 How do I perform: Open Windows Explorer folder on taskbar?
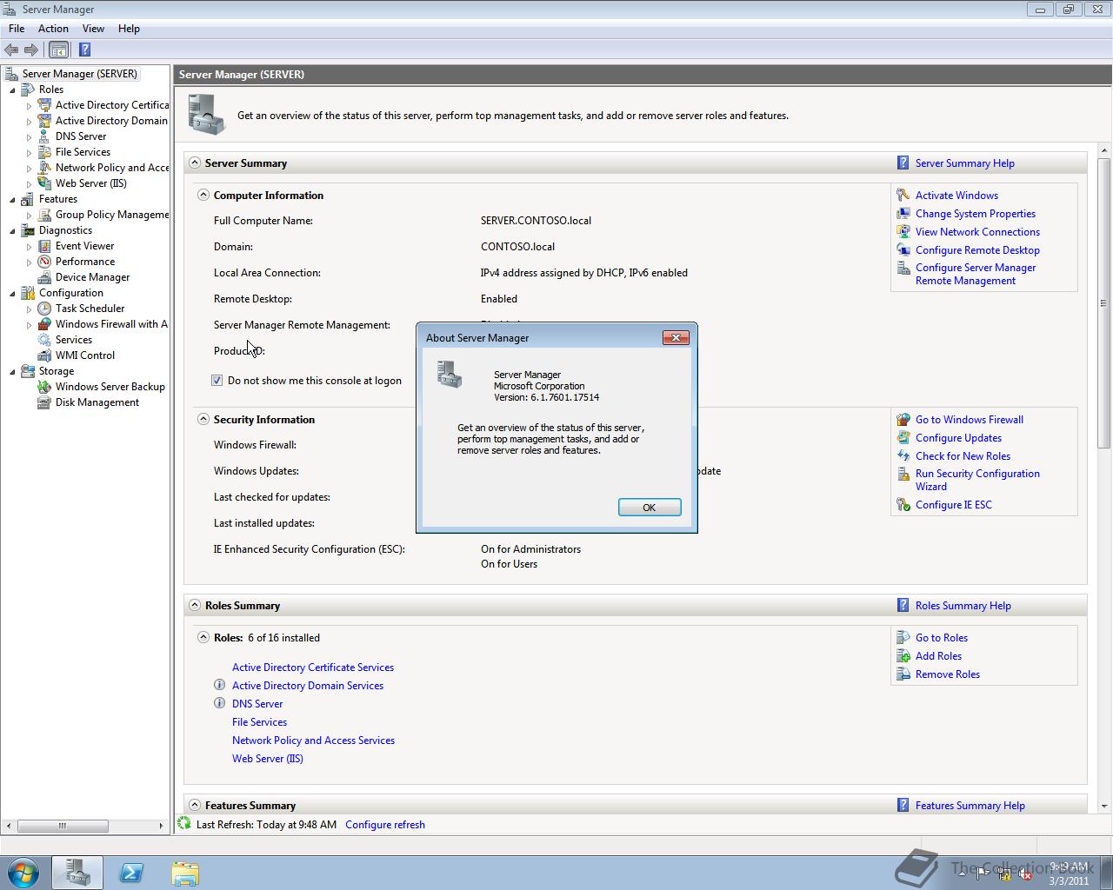click(x=185, y=873)
